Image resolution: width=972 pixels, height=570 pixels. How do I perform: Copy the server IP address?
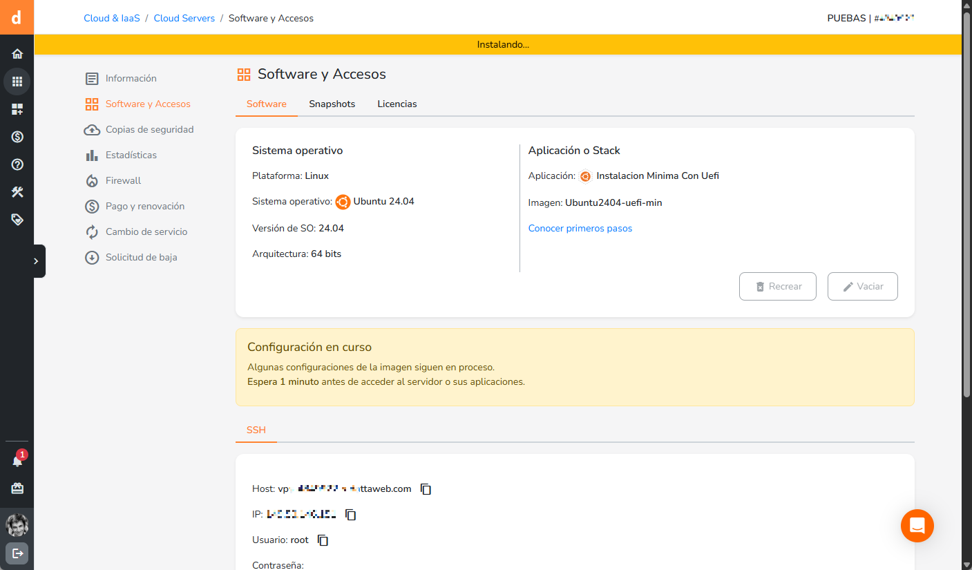[x=351, y=515]
